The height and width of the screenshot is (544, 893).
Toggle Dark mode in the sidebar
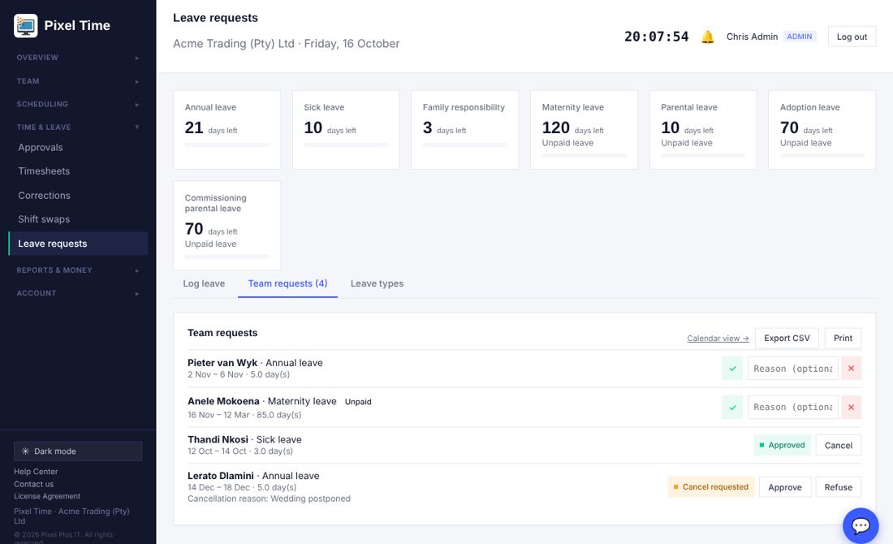(x=78, y=451)
